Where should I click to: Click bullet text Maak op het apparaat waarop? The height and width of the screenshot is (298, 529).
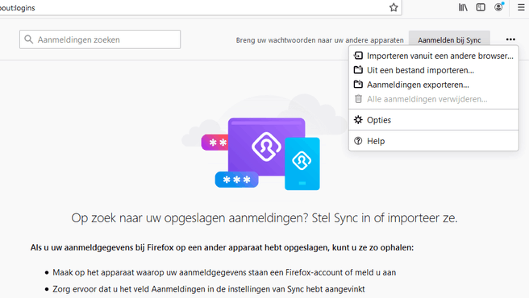point(224,272)
